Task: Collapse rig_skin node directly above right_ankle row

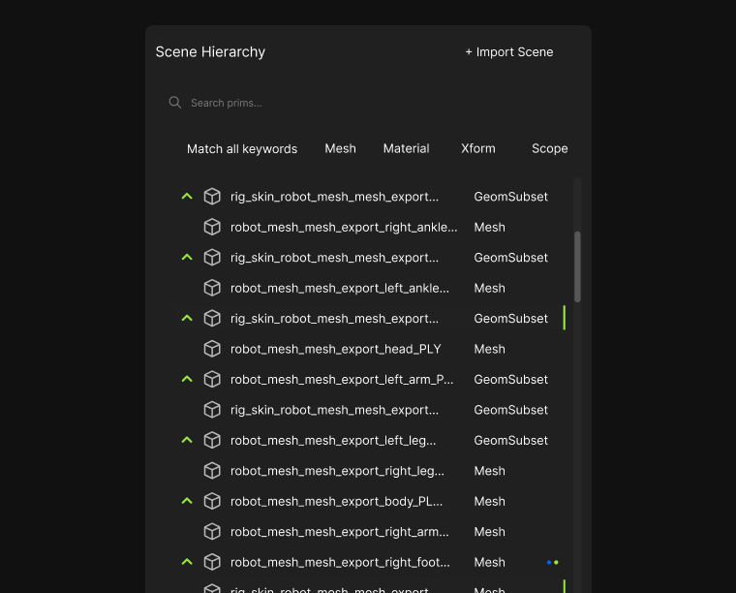Action: tap(187, 196)
